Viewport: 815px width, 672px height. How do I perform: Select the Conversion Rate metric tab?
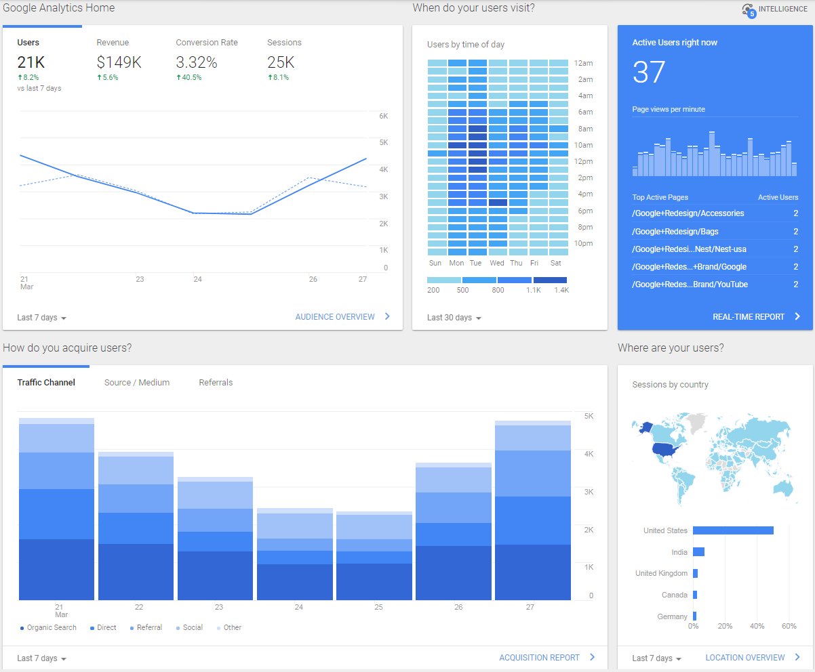point(207,60)
